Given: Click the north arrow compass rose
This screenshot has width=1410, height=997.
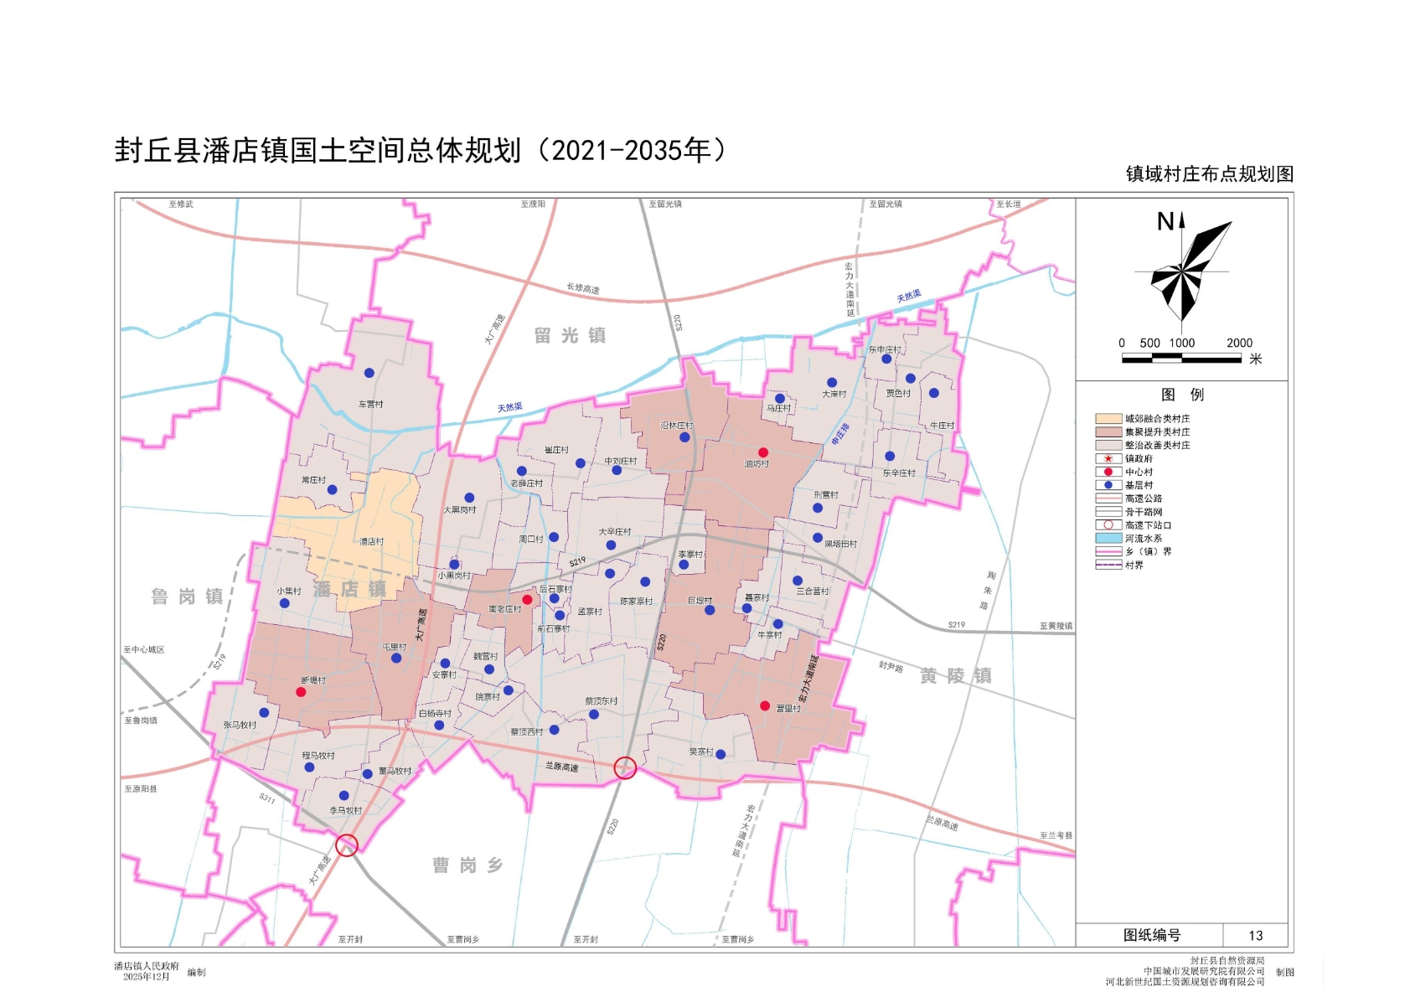Looking at the screenshot, I should (x=1183, y=268).
